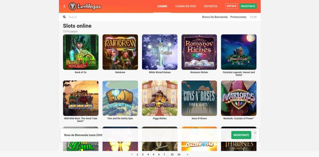Select page 3 in pagination
319x157 pixels.
[143, 155]
